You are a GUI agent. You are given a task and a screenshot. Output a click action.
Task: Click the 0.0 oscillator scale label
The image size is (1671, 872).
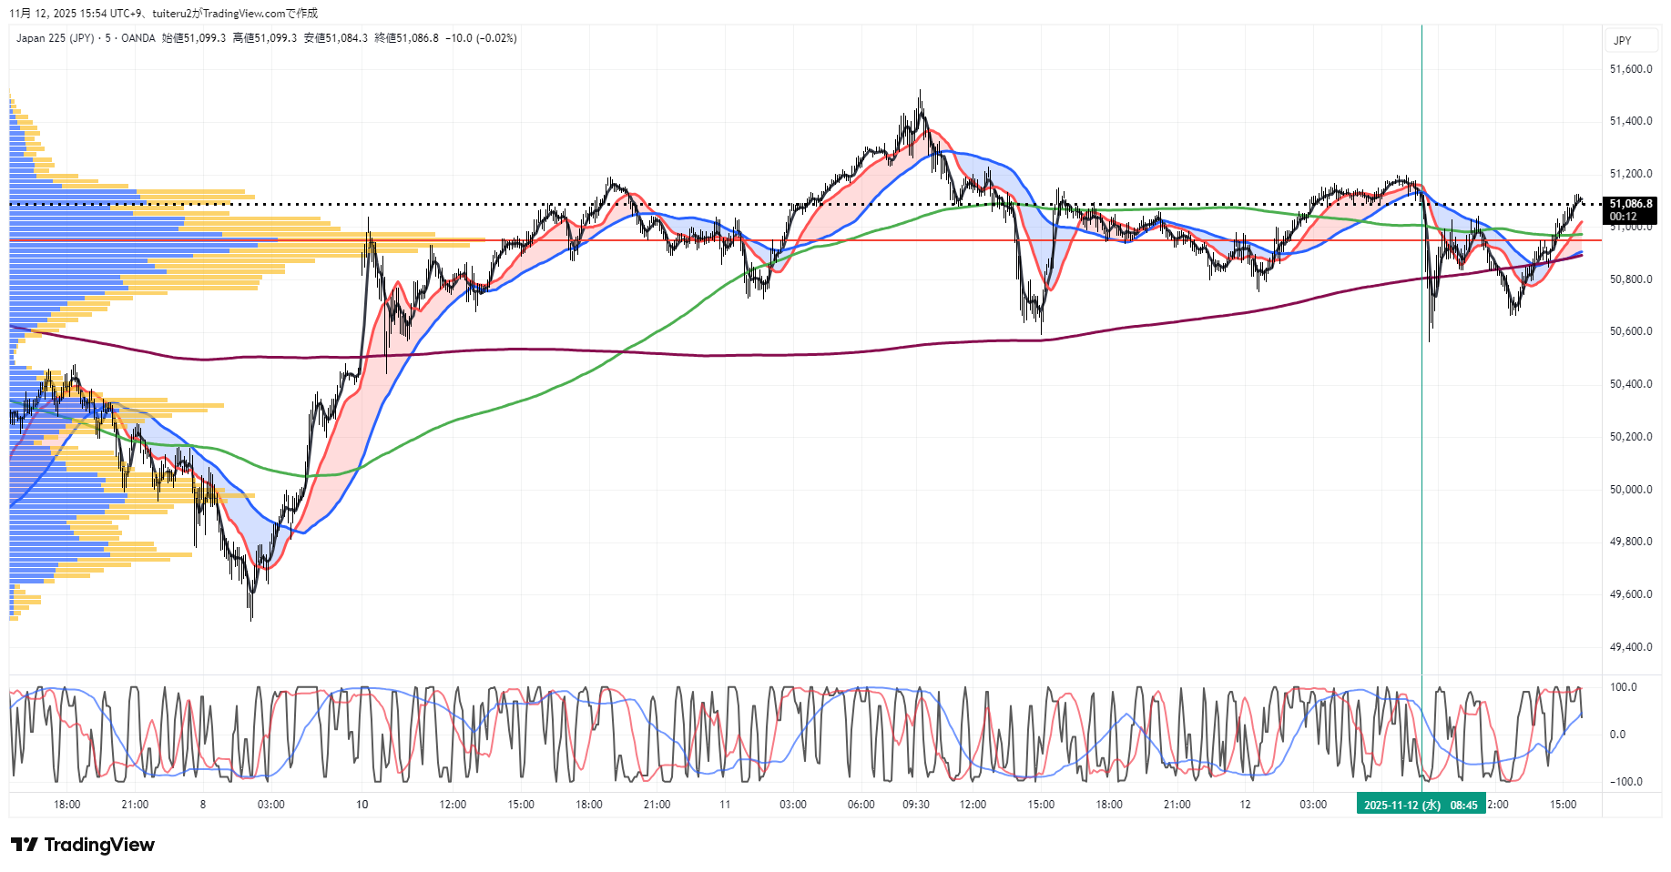click(x=1617, y=735)
